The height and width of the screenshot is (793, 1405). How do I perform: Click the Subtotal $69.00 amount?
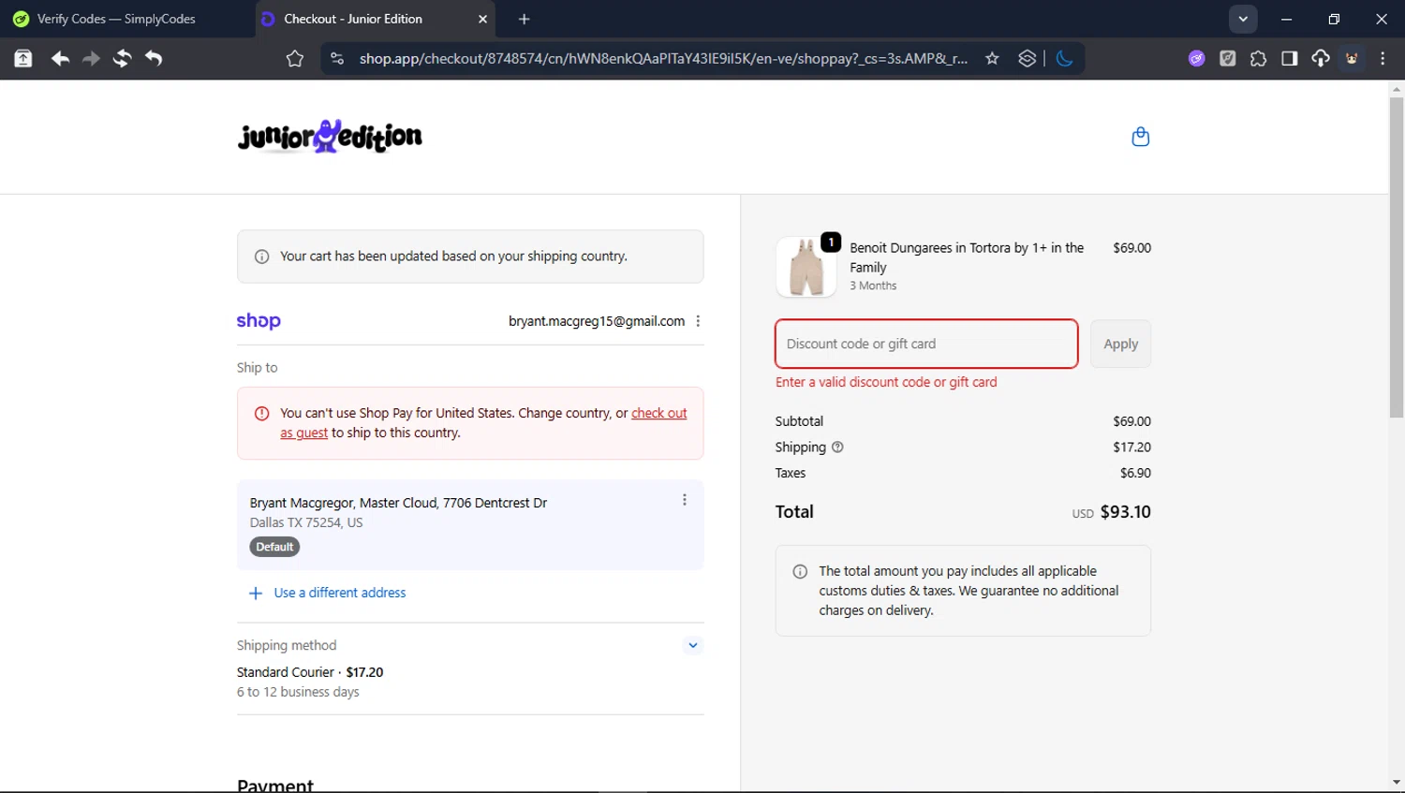pyautogui.click(x=1131, y=421)
